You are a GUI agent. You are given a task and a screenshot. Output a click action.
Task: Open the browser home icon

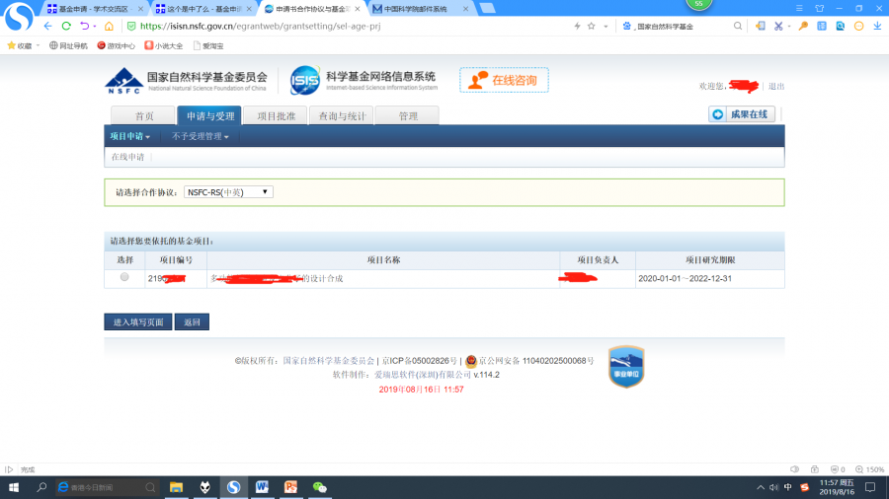point(109,26)
